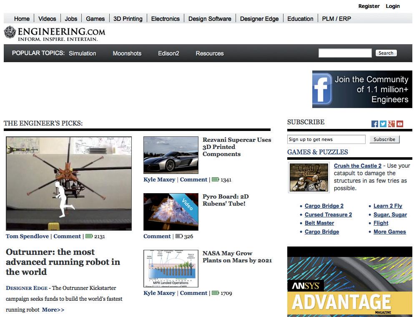Open the Home menu item
Image resolution: width=414 pixels, height=317 pixels.
(22, 19)
